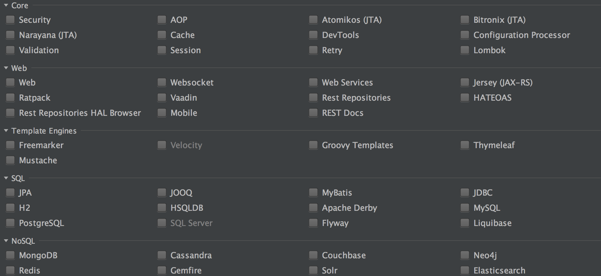Click the Configuration Processor label

coord(521,35)
